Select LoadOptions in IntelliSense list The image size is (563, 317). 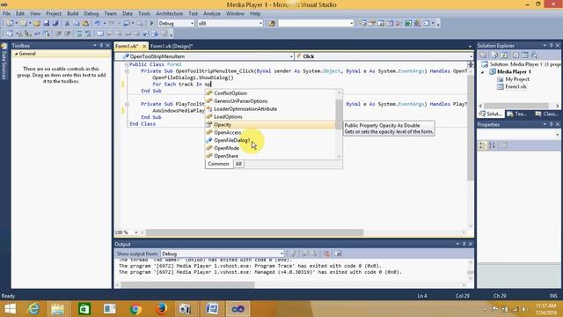(228, 117)
